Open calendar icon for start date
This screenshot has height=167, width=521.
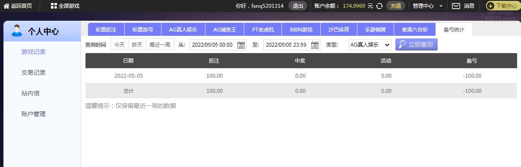click(x=241, y=45)
